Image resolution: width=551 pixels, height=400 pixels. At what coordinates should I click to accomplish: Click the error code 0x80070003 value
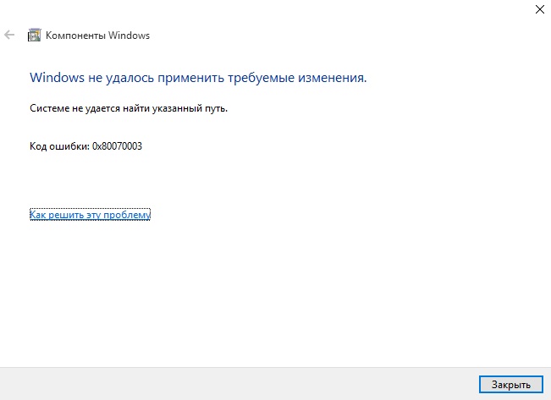117,146
